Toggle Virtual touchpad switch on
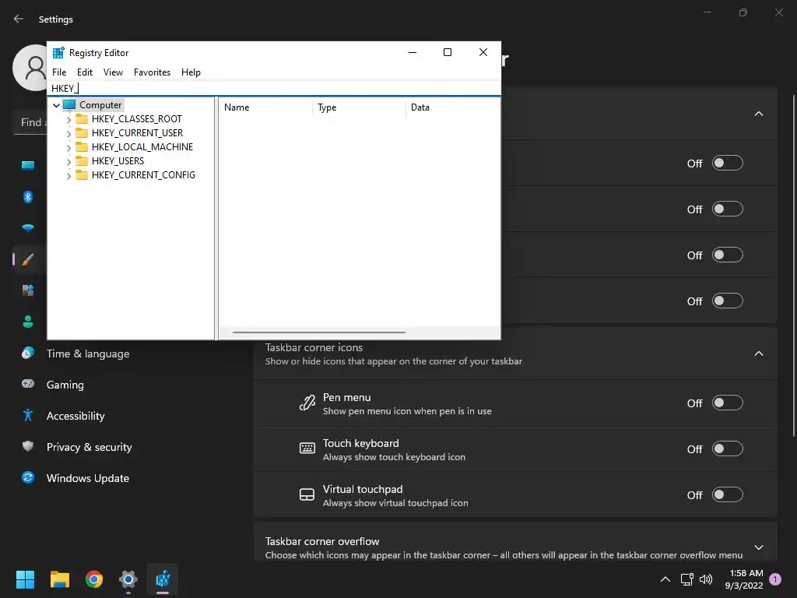The image size is (797, 598). coord(727,494)
